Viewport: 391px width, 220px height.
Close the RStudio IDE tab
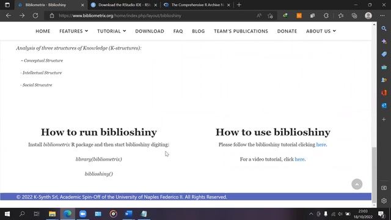pyautogui.click(x=156, y=5)
